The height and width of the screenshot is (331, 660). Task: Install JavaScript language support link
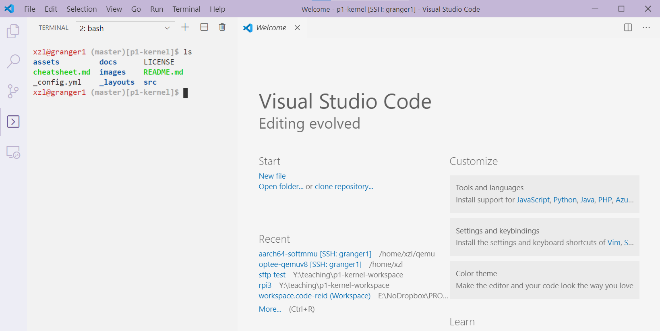click(x=533, y=200)
